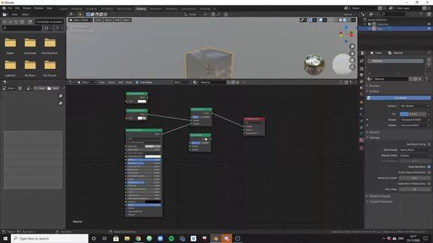433x243 pixels.
Task: Click zoom icon in image editor
Action: (60, 96)
